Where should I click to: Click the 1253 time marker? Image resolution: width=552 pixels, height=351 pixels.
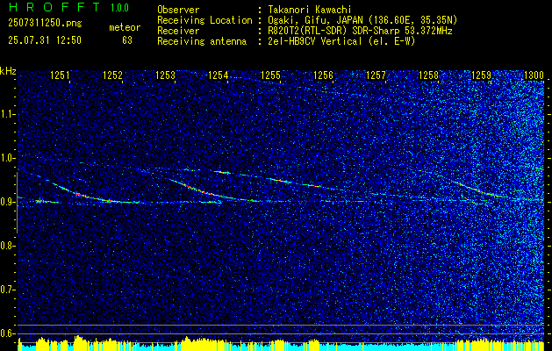(x=166, y=75)
